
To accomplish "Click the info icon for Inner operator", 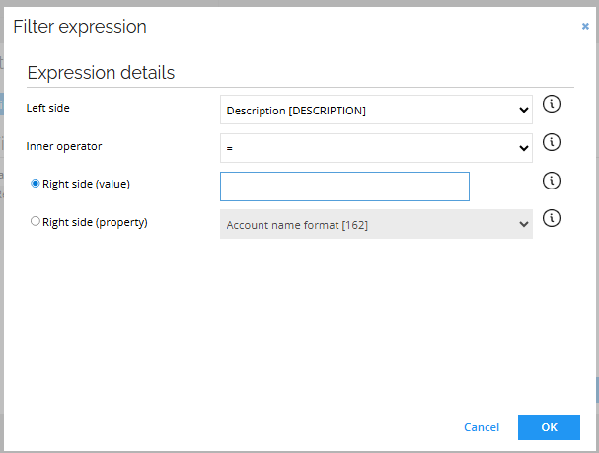I will point(552,142).
